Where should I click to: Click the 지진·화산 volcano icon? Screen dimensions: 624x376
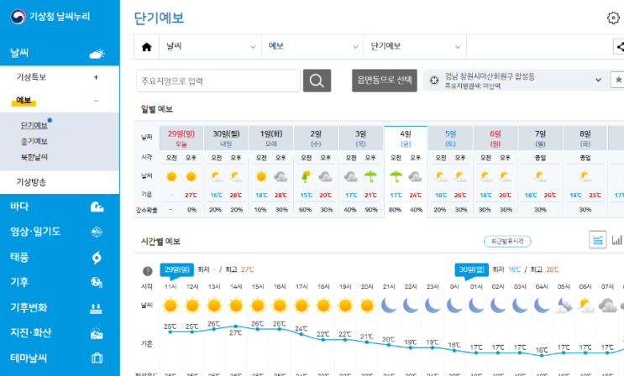click(x=97, y=333)
